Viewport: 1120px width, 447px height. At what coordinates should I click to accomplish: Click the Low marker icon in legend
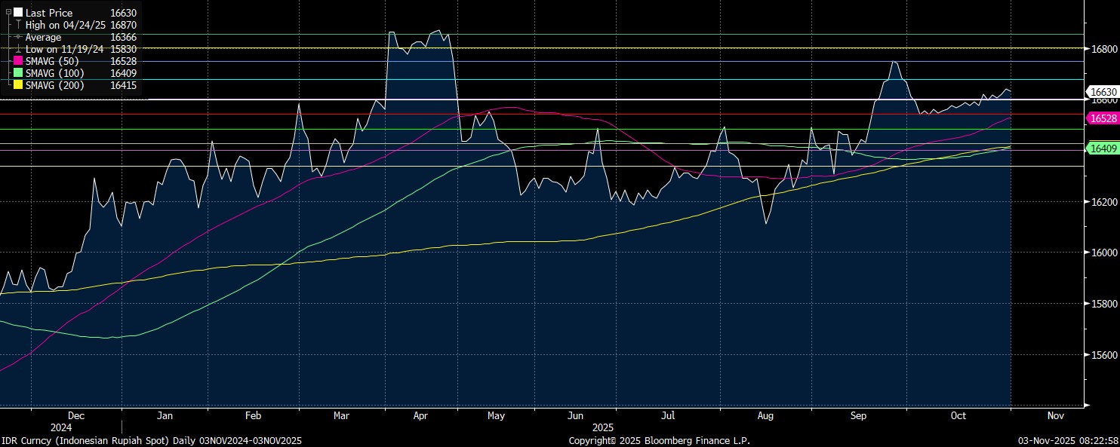pyautogui.click(x=18, y=49)
